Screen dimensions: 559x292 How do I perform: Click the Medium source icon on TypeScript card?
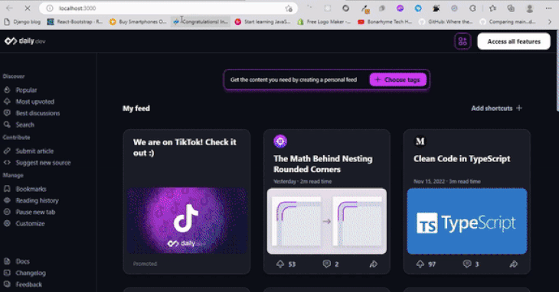point(420,141)
